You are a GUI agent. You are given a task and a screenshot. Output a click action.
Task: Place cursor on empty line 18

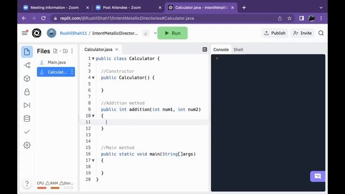152,167
